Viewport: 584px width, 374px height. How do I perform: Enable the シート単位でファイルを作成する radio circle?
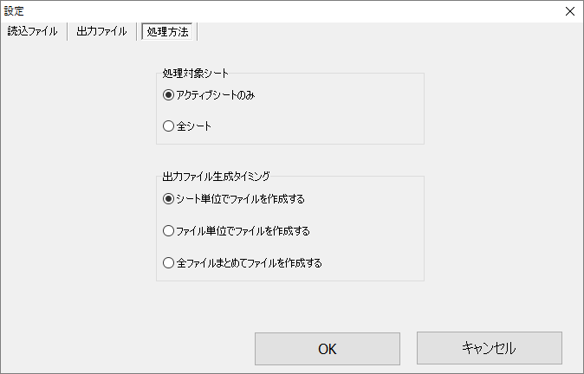pyautogui.click(x=168, y=199)
